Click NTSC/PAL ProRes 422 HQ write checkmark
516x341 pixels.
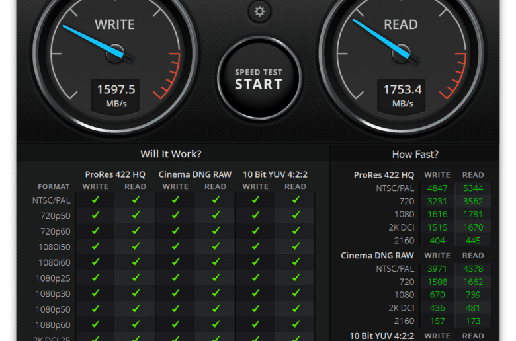[x=96, y=200]
